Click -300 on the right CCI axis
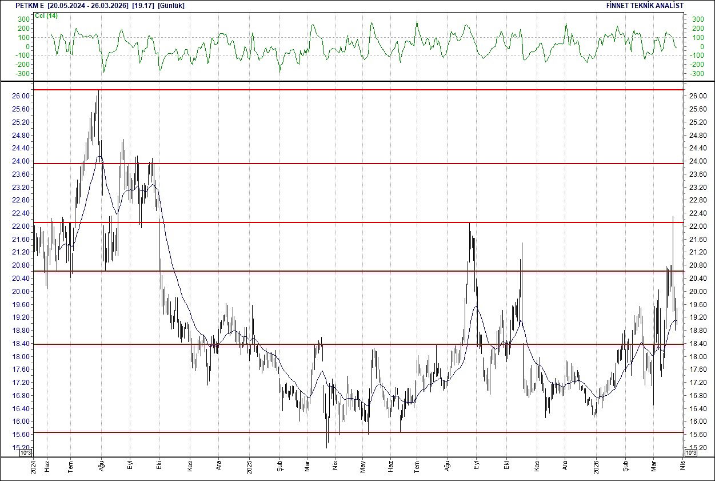 (x=697, y=74)
